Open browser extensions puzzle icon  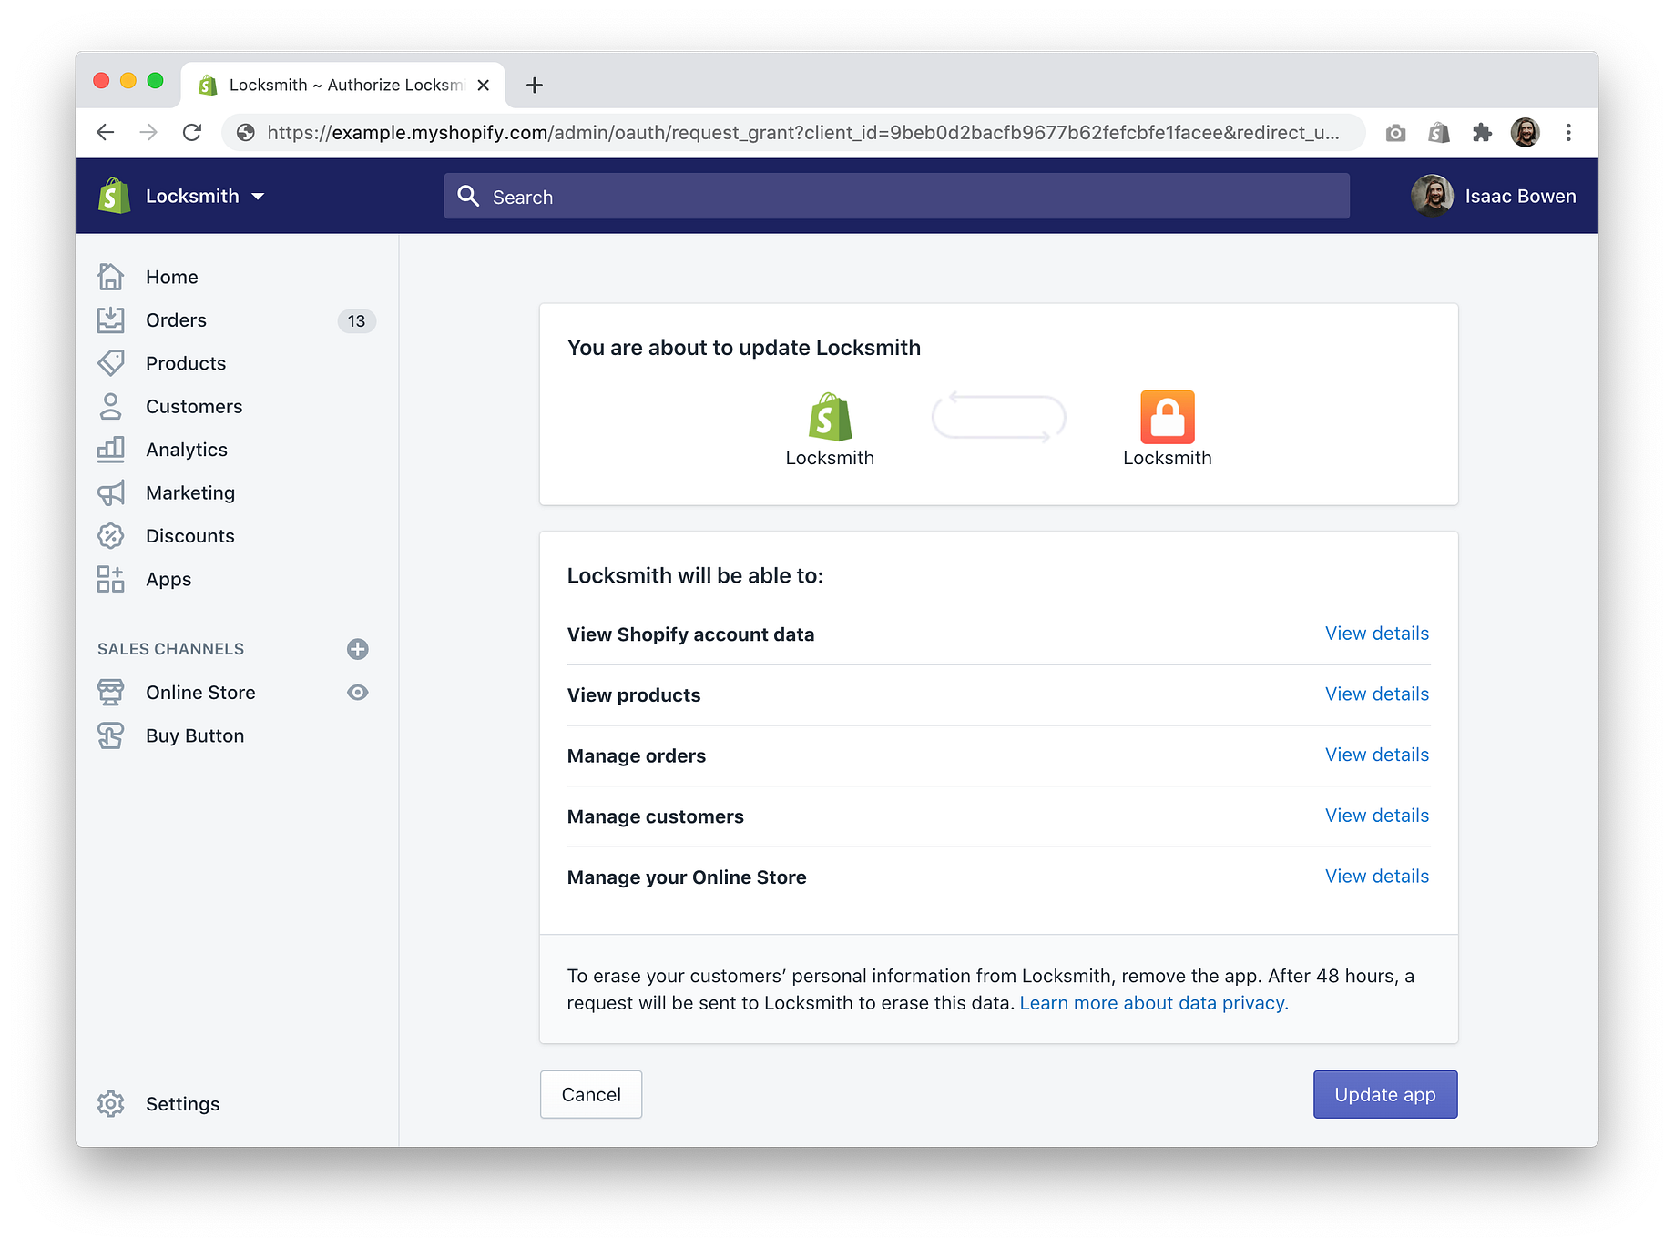[1483, 133]
